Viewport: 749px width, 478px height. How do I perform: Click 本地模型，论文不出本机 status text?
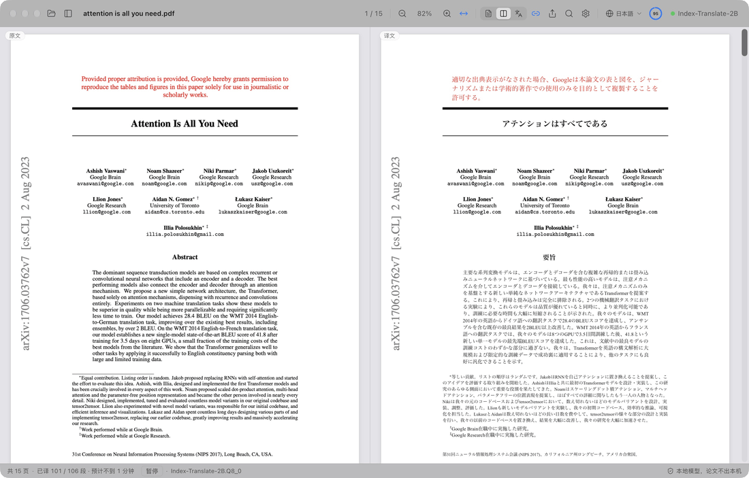[709, 471]
